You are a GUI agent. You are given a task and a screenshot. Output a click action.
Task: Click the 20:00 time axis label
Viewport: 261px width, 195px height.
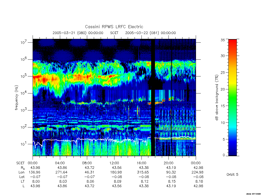point(168,163)
